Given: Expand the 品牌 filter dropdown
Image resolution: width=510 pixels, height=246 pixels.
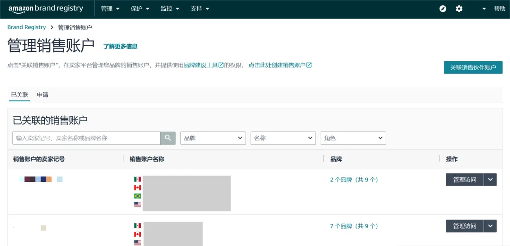Looking at the screenshot, I should click(x=213, y=138).
